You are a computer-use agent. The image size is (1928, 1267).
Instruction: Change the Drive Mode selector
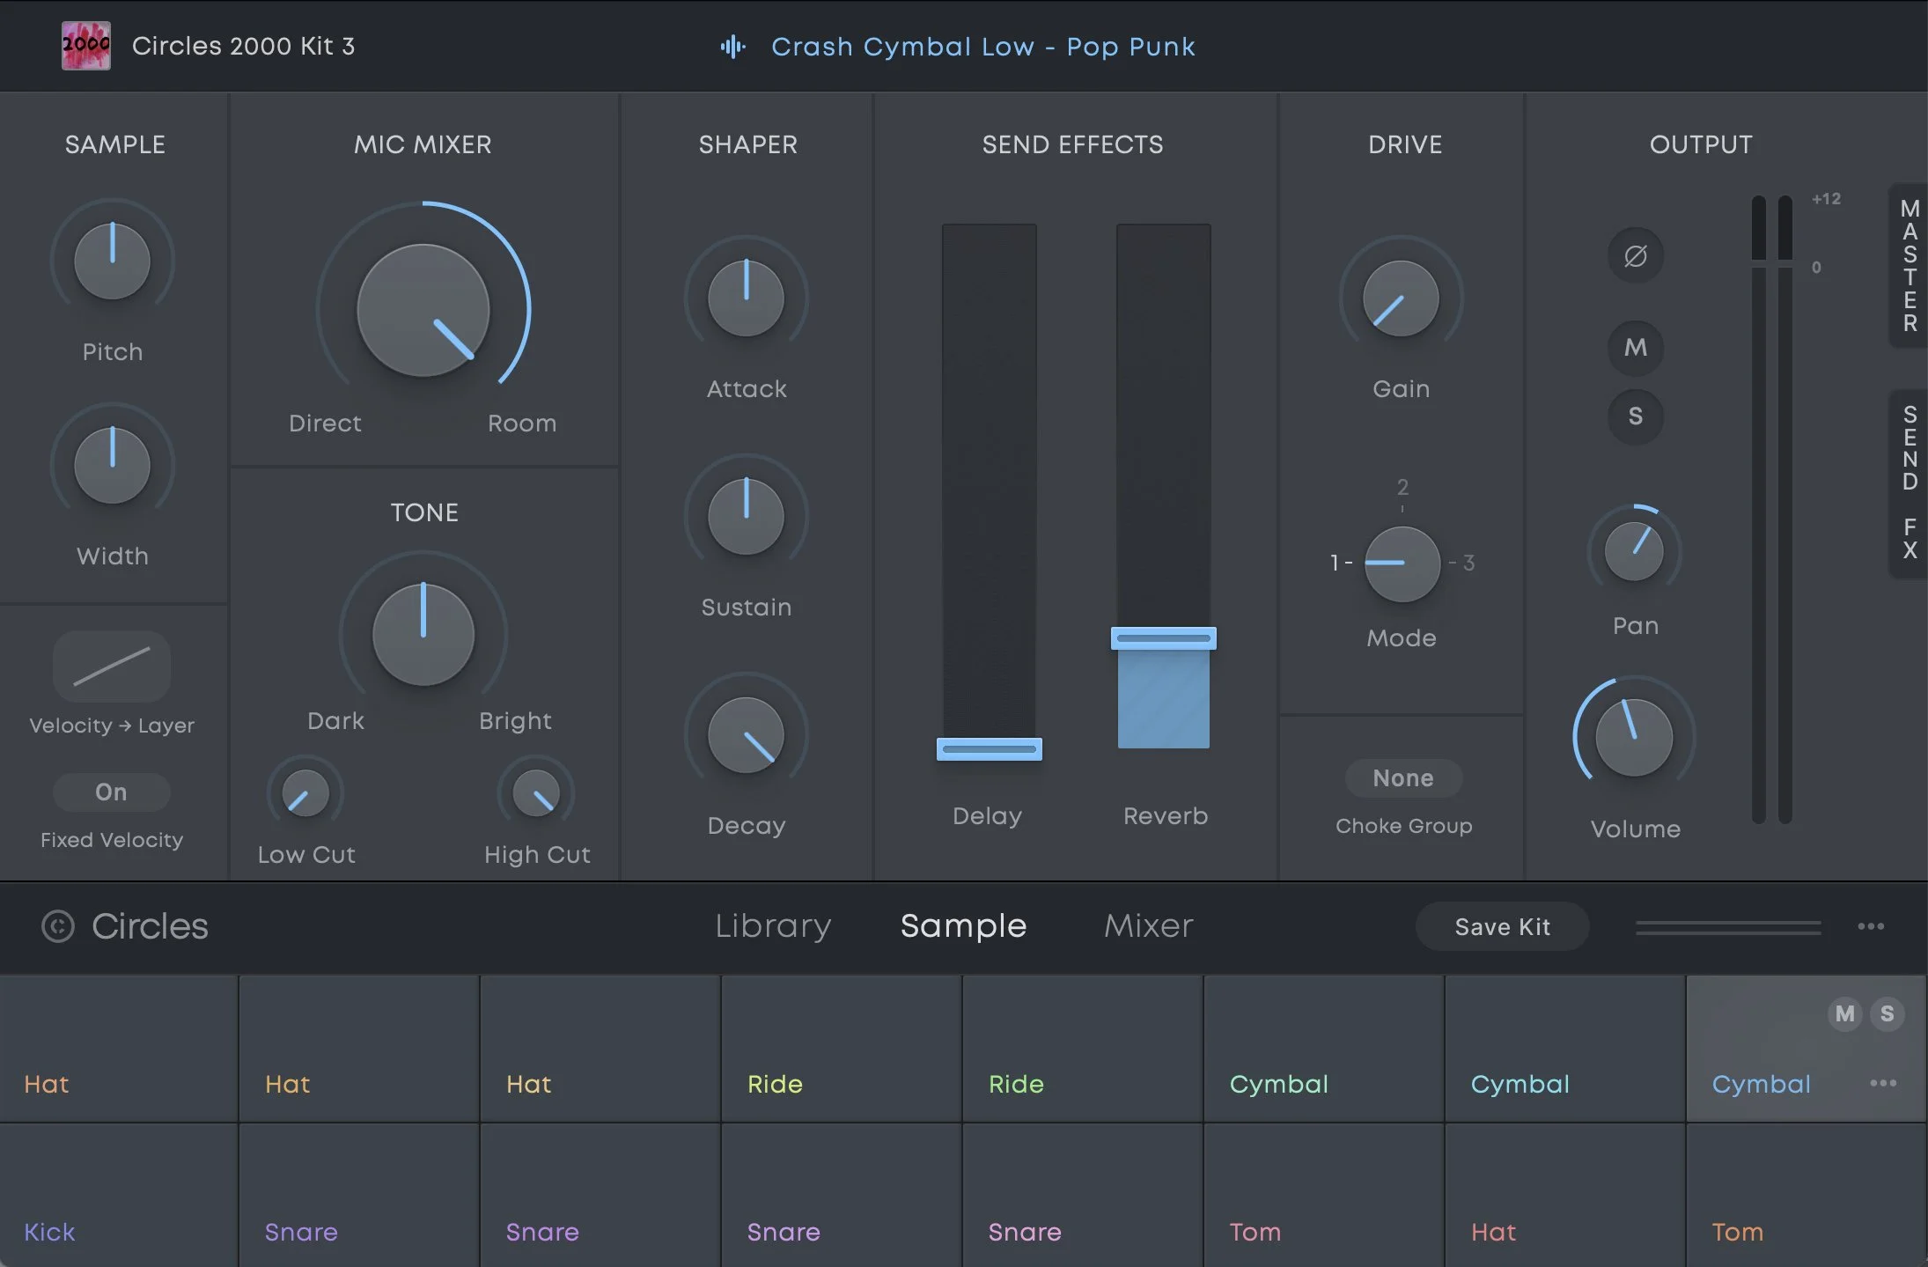click(1401, 564)
